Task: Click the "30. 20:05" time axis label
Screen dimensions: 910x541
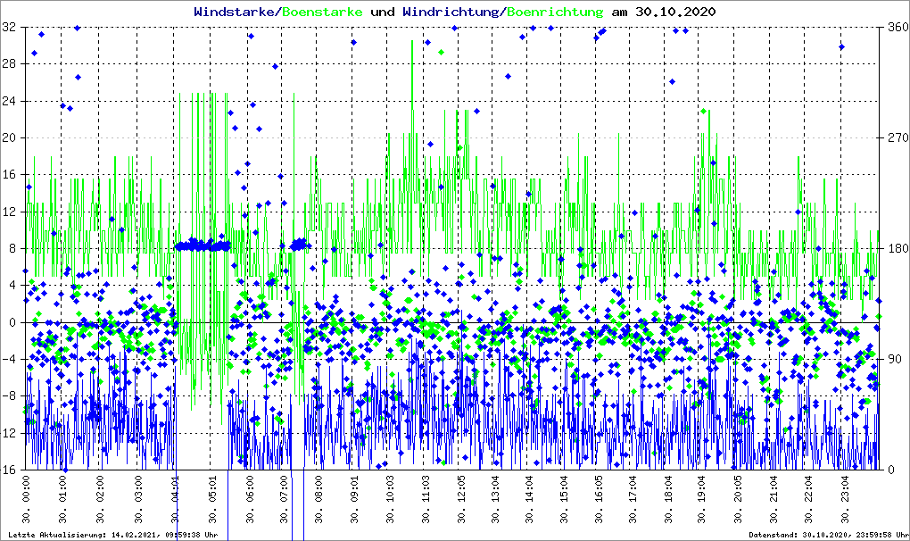Action: [739, 501]
